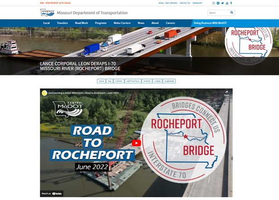Image resolution: width=279 pixels, height=200 pixels.
Task: Click the search magnifying glass icon
Action: [x=232, y=13]
